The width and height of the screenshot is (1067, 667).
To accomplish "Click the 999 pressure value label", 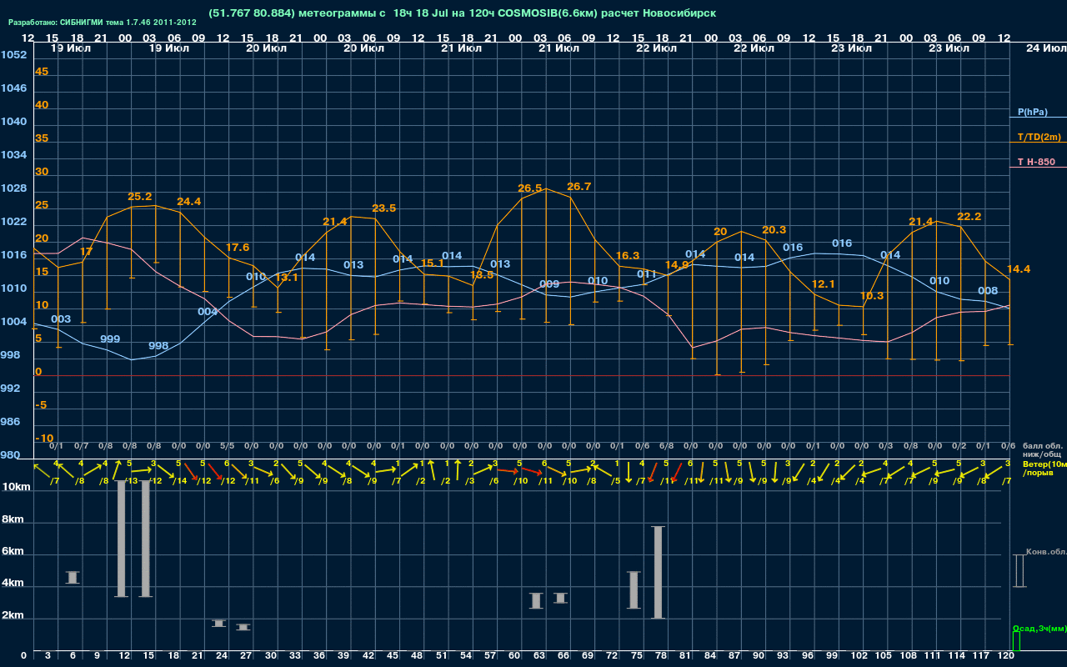I will (110, 339).
